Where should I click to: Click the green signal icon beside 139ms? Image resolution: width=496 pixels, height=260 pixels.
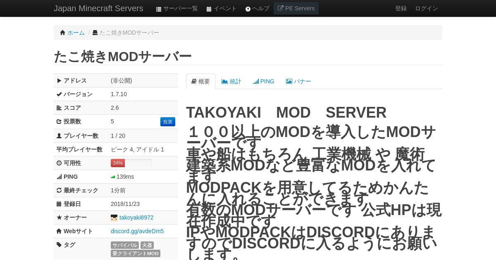pyautogui.click(x=113, y=177)
